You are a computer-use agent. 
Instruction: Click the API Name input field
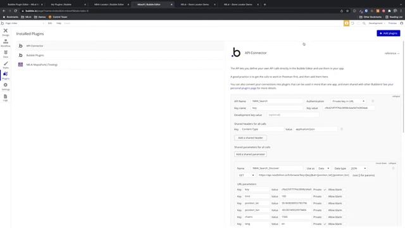pos(277,101)
